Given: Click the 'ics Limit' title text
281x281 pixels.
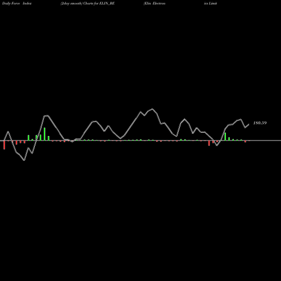Looking at the screenshot, I should click(211, 3).
